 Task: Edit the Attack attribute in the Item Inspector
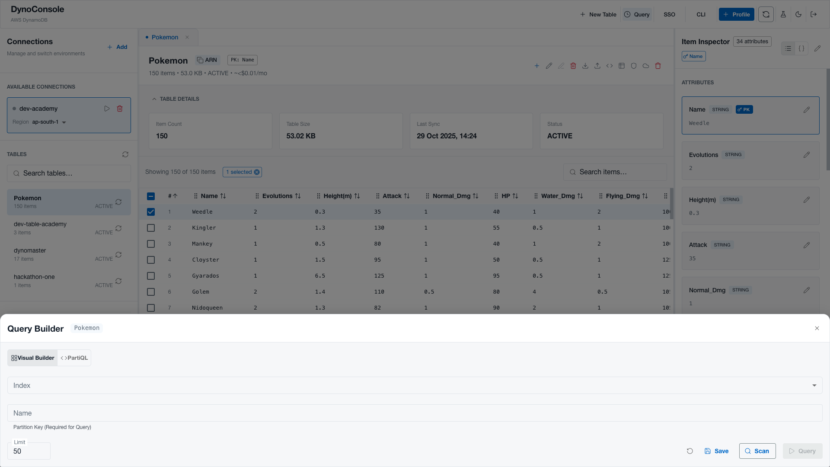[806, 245]
